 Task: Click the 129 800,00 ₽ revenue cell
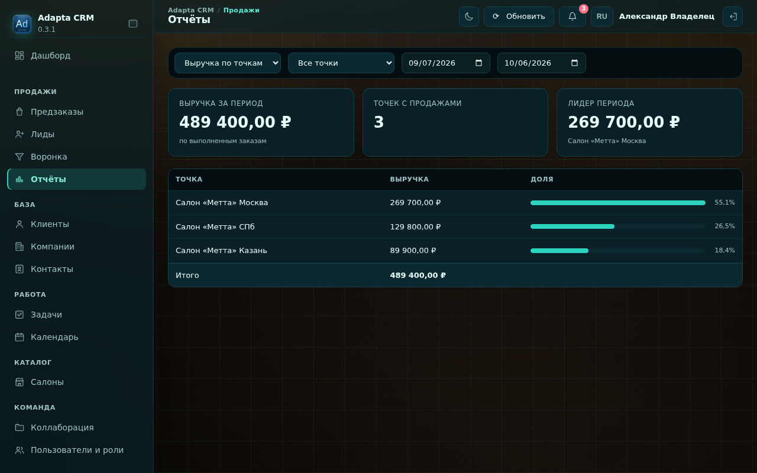(x=415, y=226)
